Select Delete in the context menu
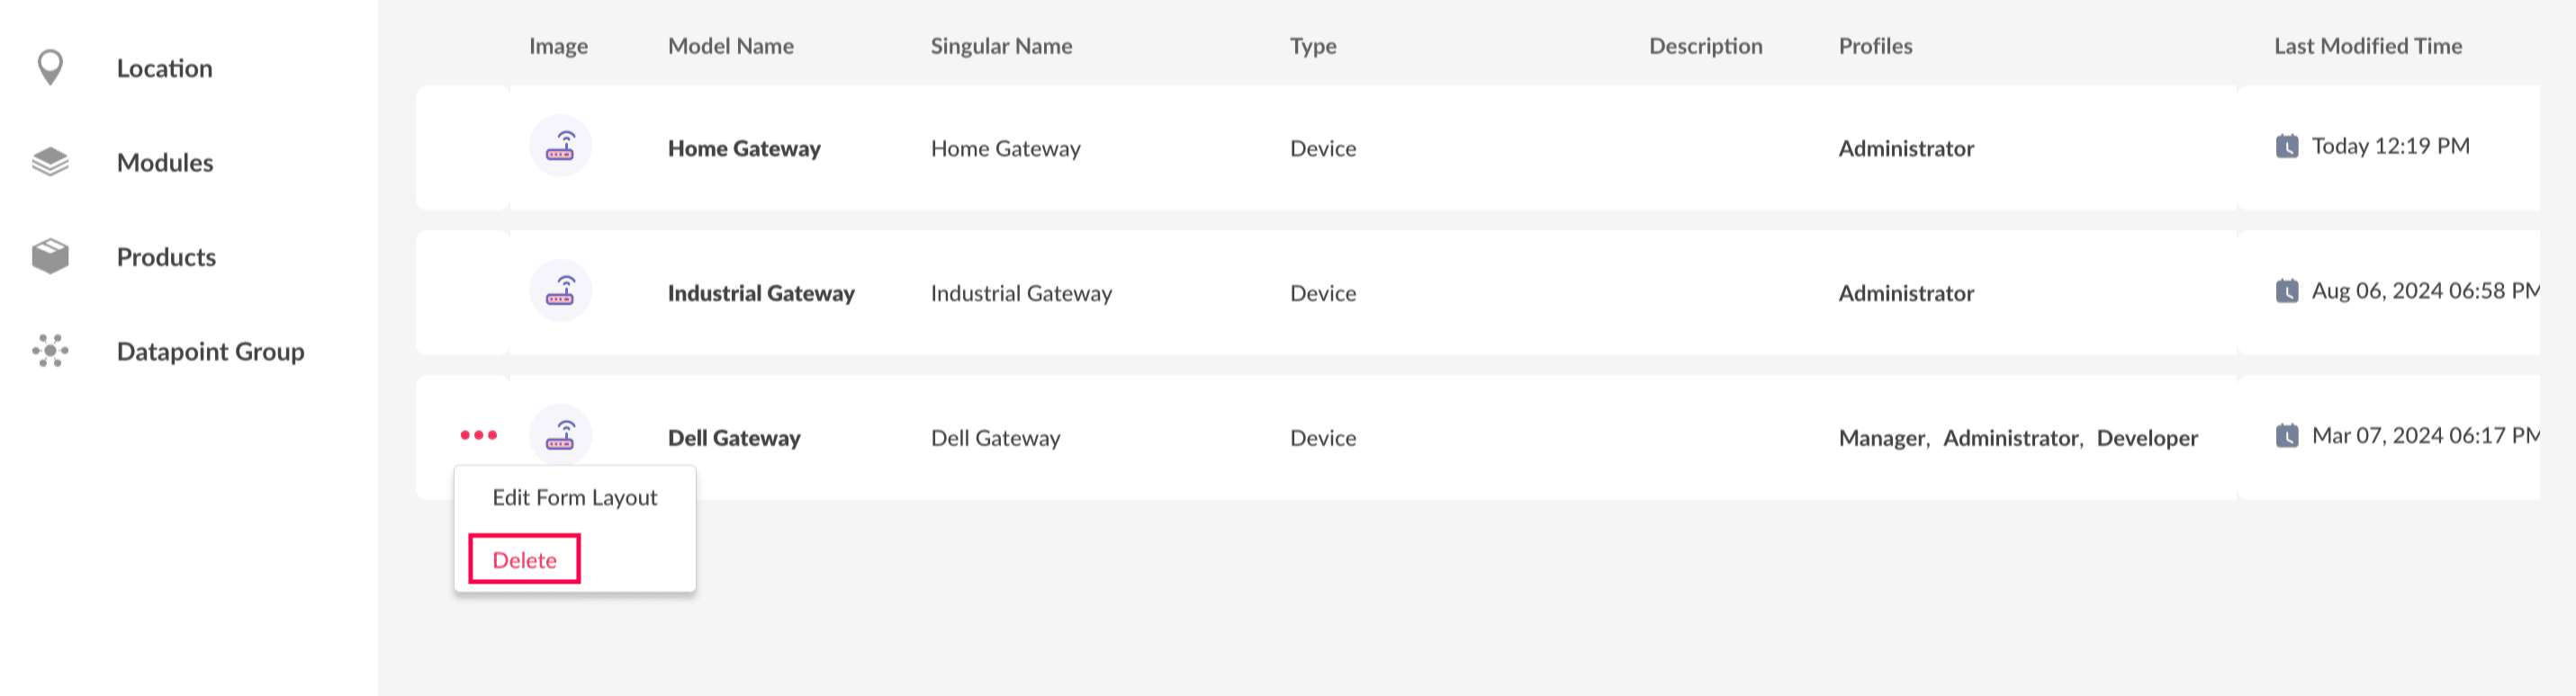Screen dimensions: 2576x696 click(x=524, y=560)
